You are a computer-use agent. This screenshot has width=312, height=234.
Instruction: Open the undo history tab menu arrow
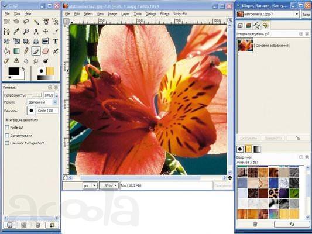301,34
